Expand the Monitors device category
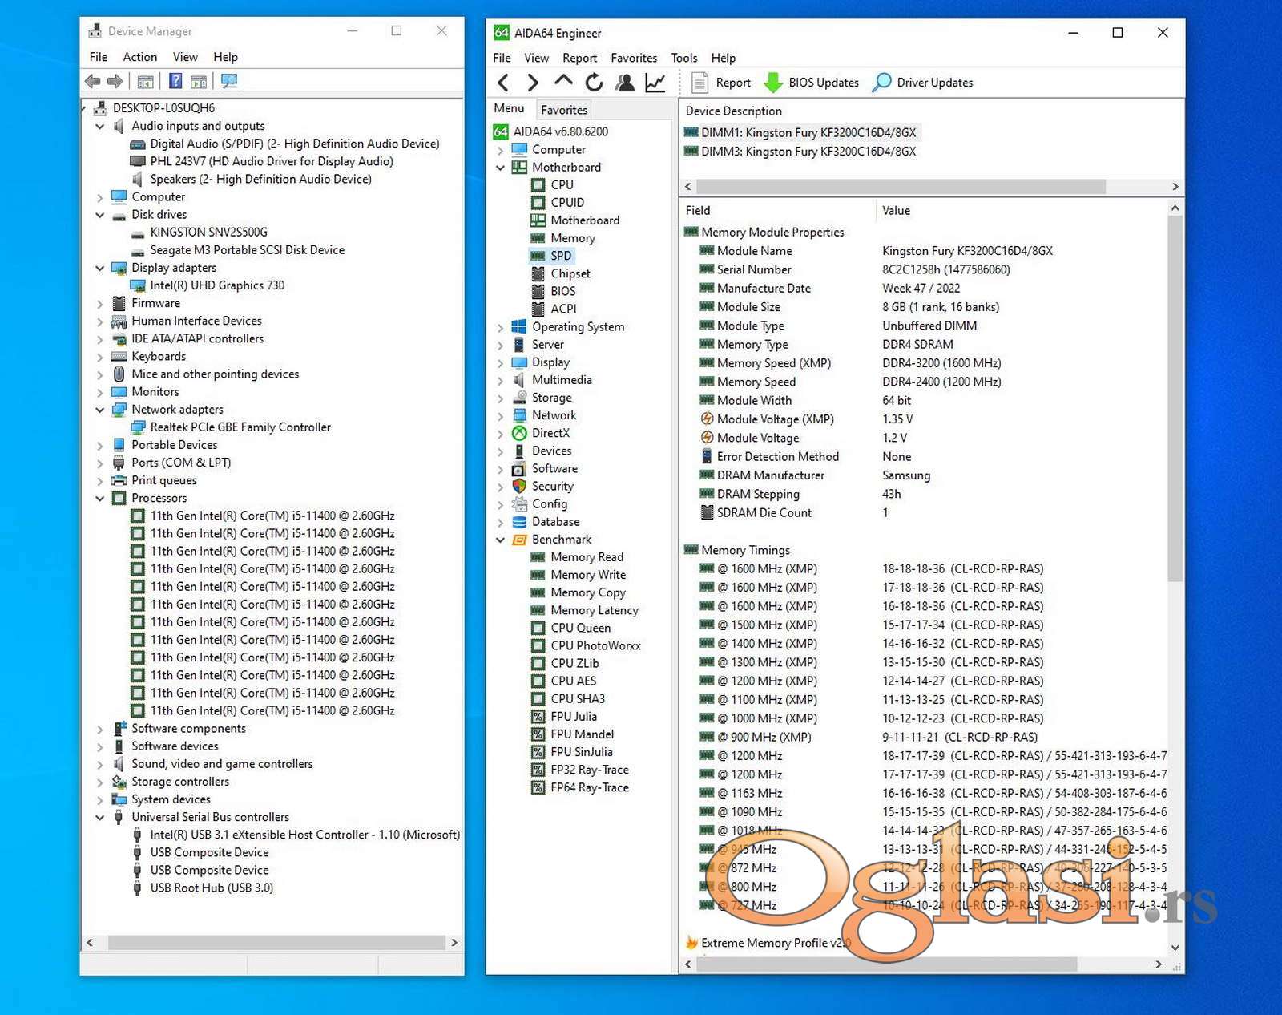The image size is (1282, 1015). click(100, 392)
